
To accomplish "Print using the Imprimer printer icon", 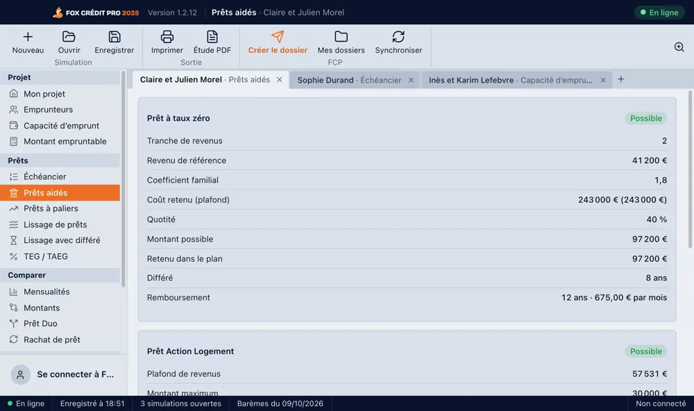I will 167,37.
